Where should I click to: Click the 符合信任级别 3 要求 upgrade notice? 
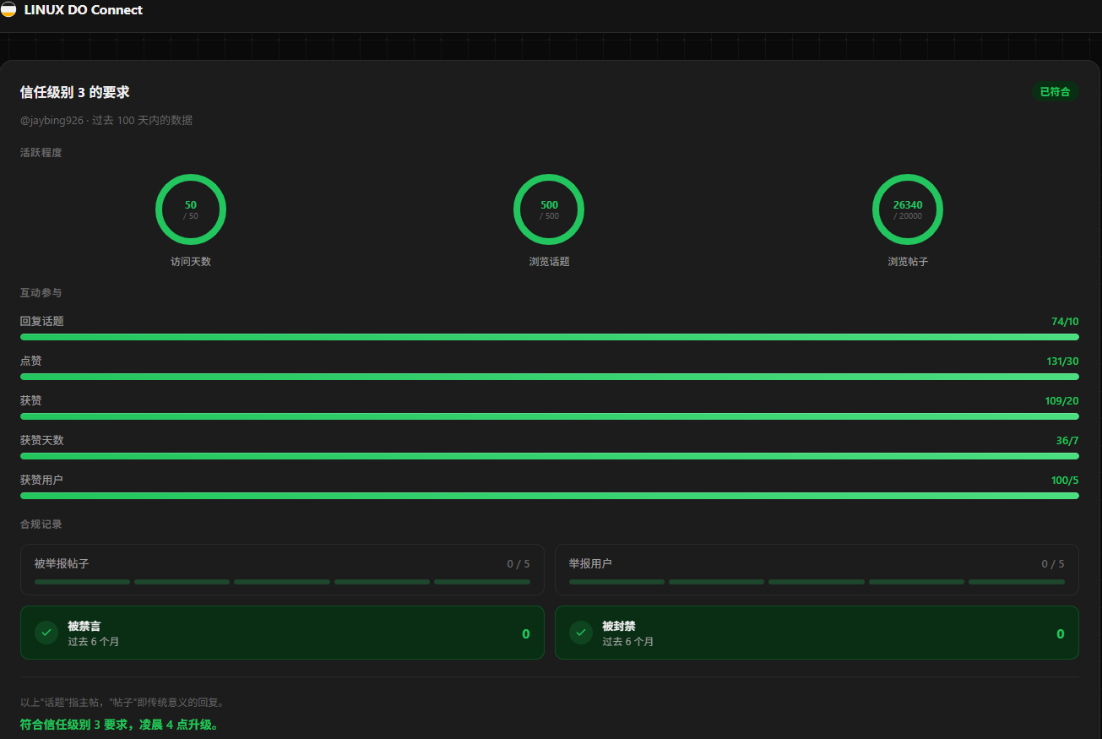point(120,725)
